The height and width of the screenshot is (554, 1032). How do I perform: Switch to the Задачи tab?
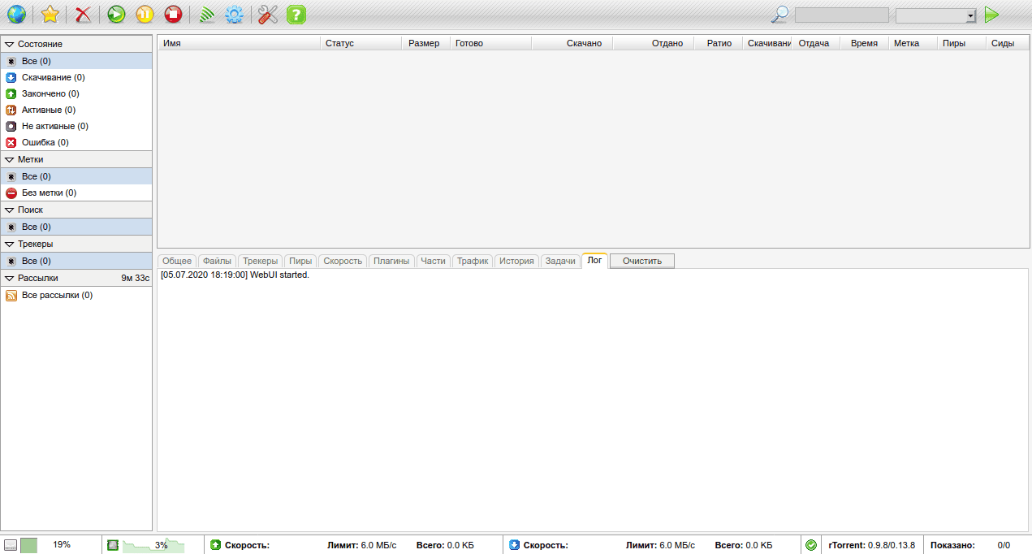[560, 261]
